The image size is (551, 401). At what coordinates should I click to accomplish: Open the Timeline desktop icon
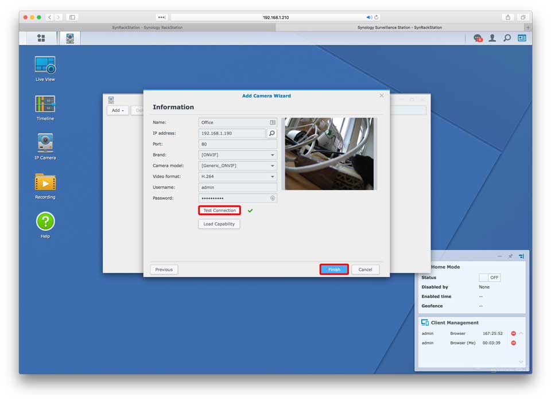click(45, 104)
